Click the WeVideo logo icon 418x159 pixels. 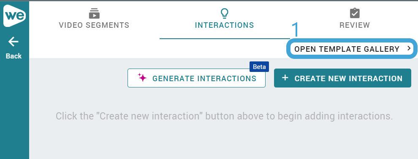(x=14, y=16)
